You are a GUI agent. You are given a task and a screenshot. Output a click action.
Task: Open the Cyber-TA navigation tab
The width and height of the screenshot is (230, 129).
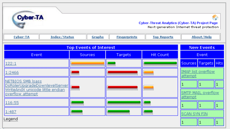22,37
